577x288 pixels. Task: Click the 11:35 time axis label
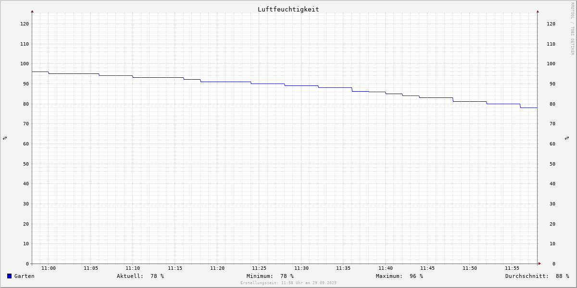(343, 268)
